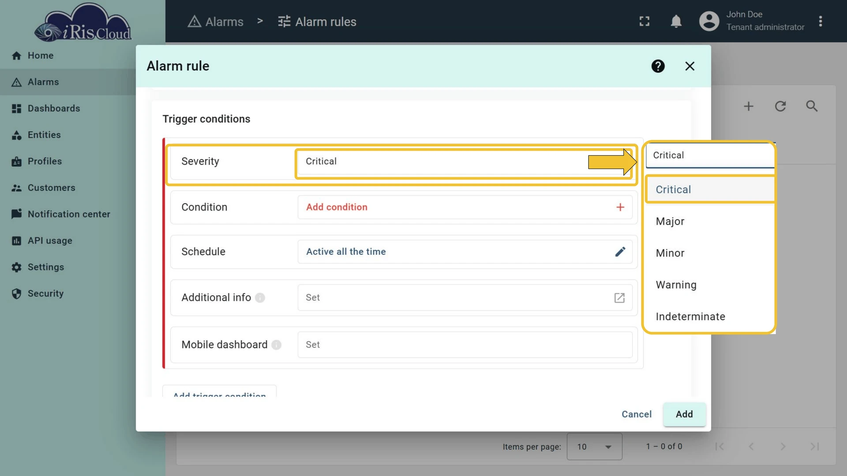This screenshot has width=847, height=476.
Task: Open the help icon in Alarm rule dialog
Action: tap(658, 66)
